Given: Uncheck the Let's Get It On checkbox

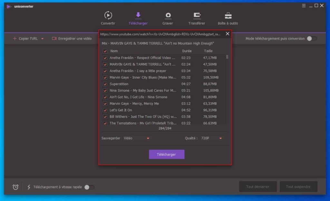Looking at the screenshot, I should [105, 110].
